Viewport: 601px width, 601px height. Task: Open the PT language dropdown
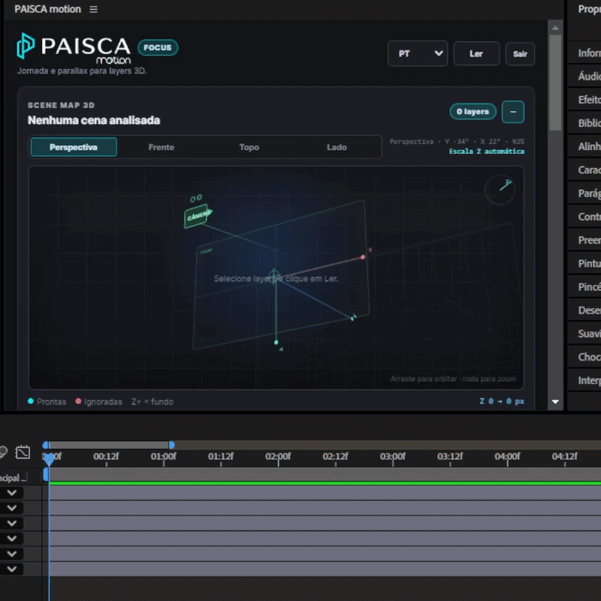(x=418, y=53)
